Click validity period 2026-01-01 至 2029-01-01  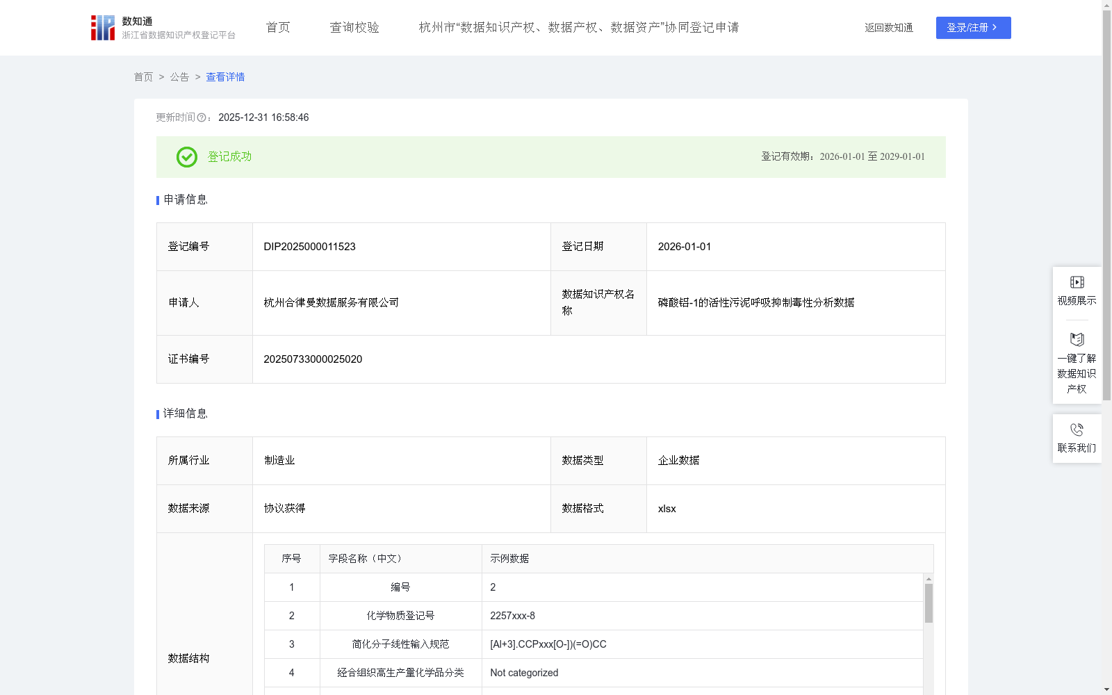pyautogui.click(x=872, y=157)
